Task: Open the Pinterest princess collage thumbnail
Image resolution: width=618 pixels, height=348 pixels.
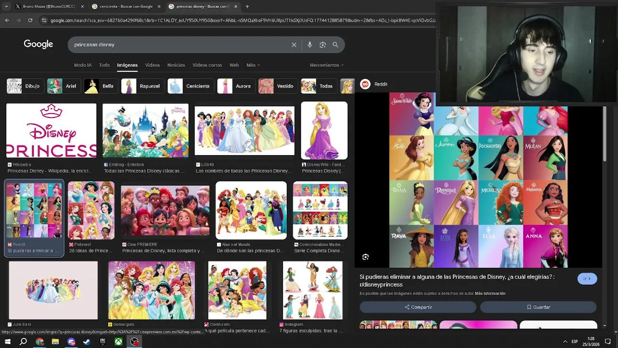Action: [91, 211]
